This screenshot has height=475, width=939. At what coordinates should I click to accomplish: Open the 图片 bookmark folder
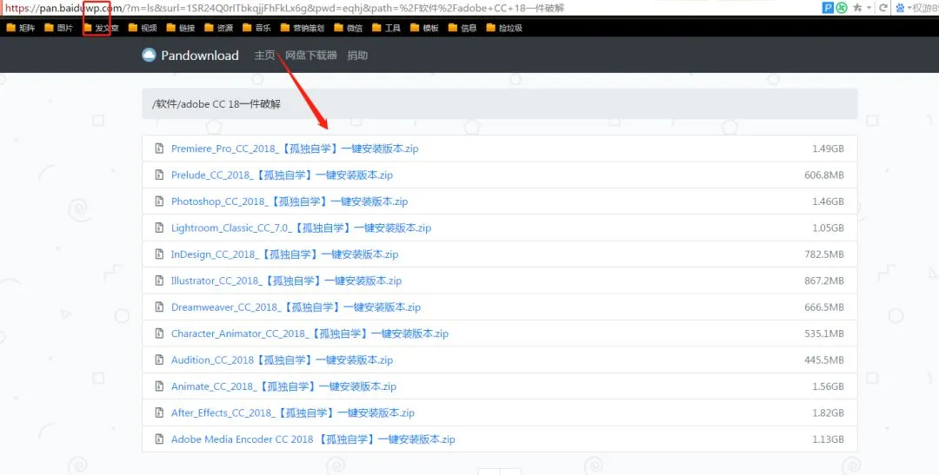click(x=59, y=28)
